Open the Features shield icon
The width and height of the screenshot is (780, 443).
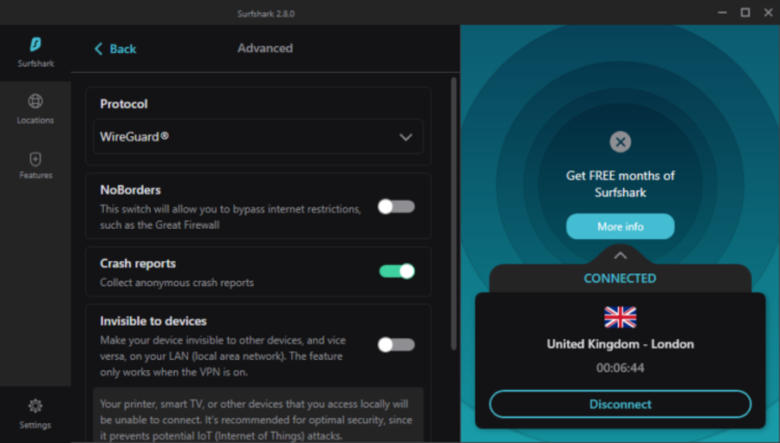(36, 160)
